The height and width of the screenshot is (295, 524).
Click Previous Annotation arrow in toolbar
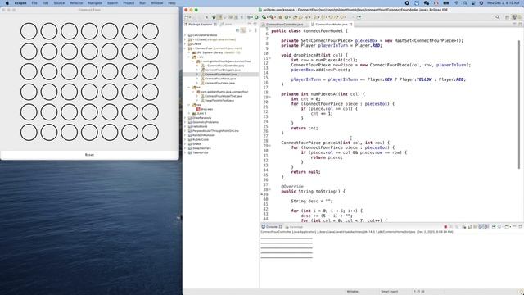pyautogui.click(x=323, y=17)
